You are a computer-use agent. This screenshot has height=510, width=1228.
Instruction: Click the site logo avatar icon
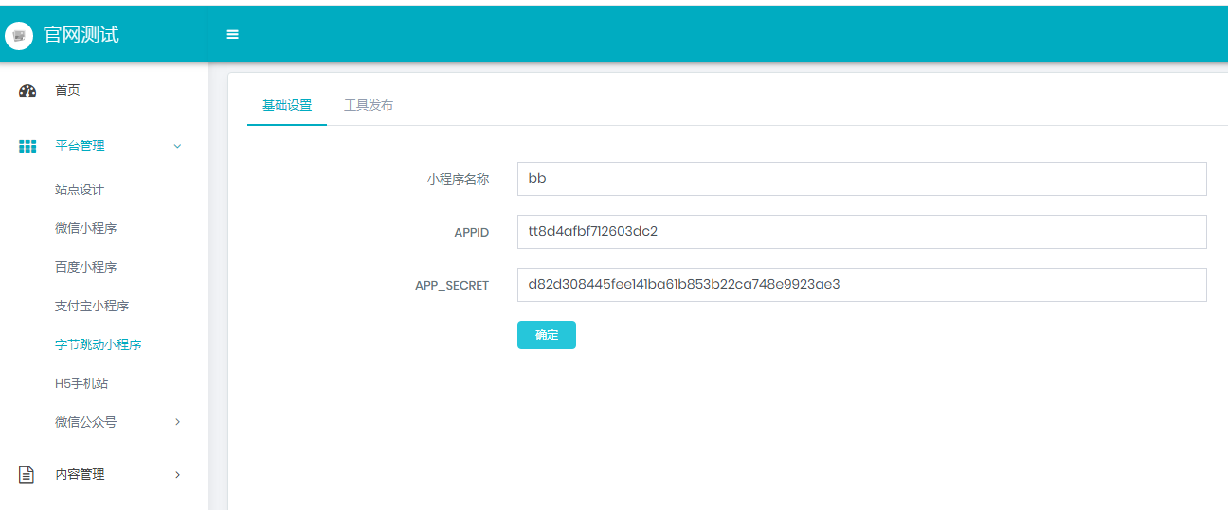click(x=19, y=36)
